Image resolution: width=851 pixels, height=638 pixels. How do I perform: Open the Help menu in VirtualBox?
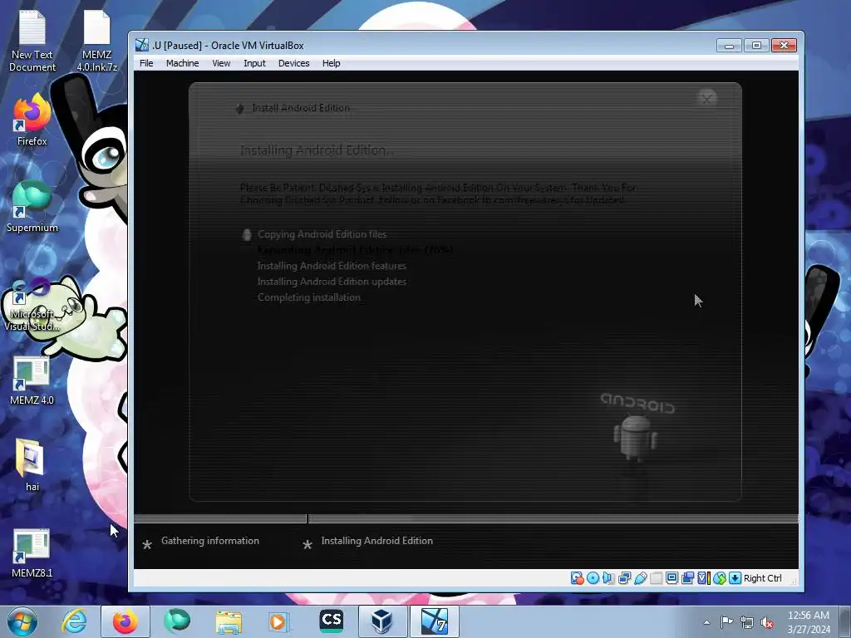[x=331, y=63]
